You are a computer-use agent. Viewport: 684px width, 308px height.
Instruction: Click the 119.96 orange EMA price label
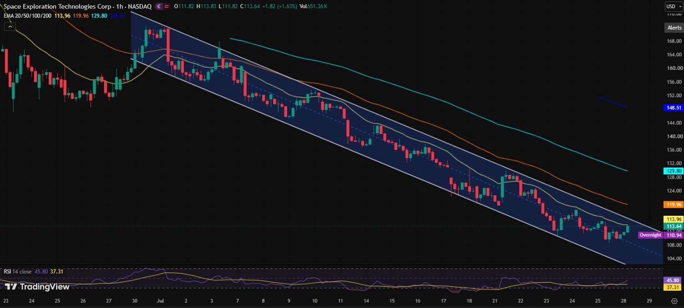click(674, 204)
